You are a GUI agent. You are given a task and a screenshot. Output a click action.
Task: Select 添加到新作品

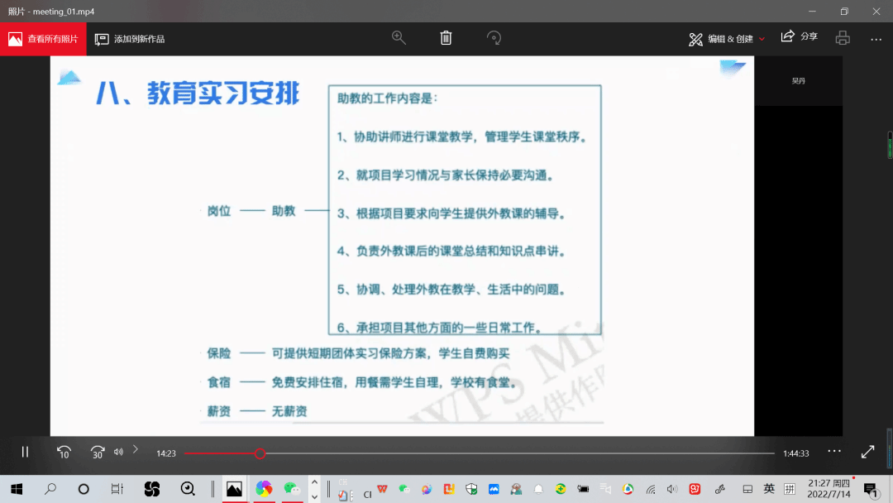pos(130,39)
